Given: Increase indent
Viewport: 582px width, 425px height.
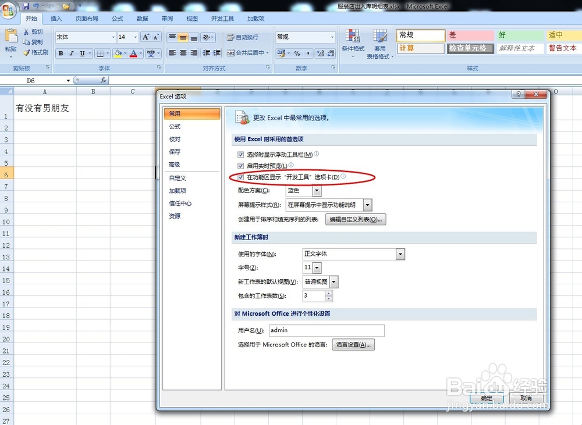Looking at the screenshot, I should click(x=217, y=53).
